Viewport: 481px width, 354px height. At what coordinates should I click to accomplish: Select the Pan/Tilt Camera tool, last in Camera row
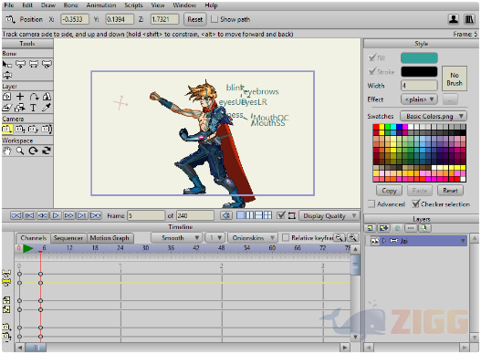(x=47, y=130)
